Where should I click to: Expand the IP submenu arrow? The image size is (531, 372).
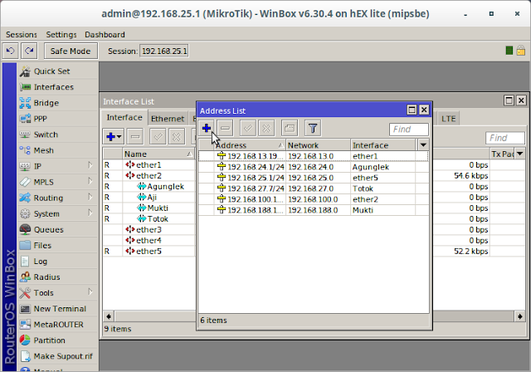point(90,166)
